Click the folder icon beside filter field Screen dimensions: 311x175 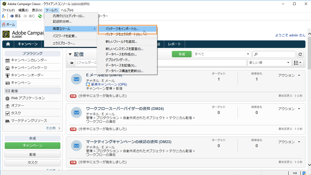(x=72, y=63)
